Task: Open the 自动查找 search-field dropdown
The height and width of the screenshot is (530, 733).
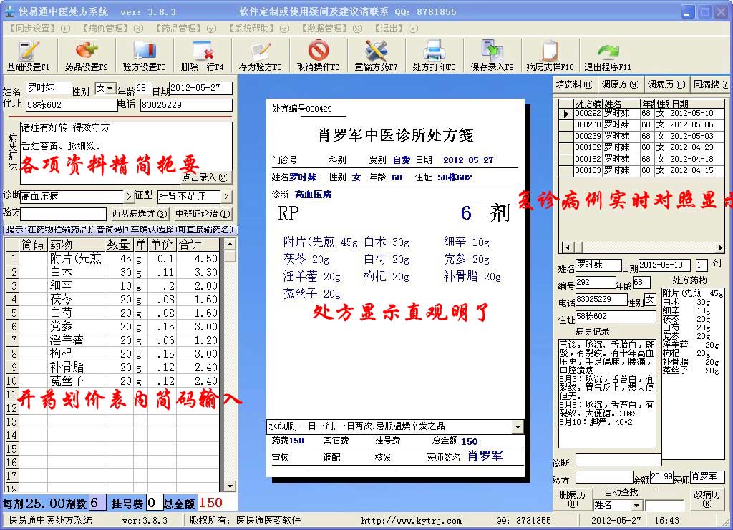Action: [x=636, y=506]
